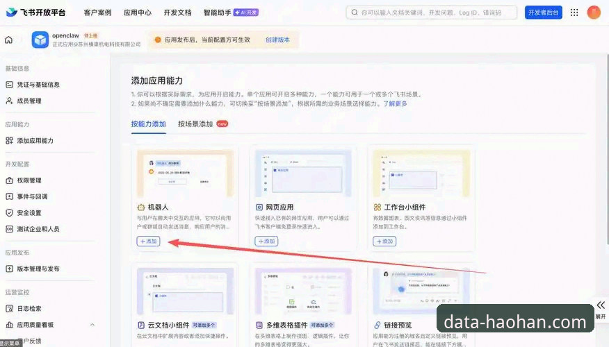609x347 pixels.
Task: Click the link icon beside 链接预览
Action: pyautogui.click(x=377, y=325)
